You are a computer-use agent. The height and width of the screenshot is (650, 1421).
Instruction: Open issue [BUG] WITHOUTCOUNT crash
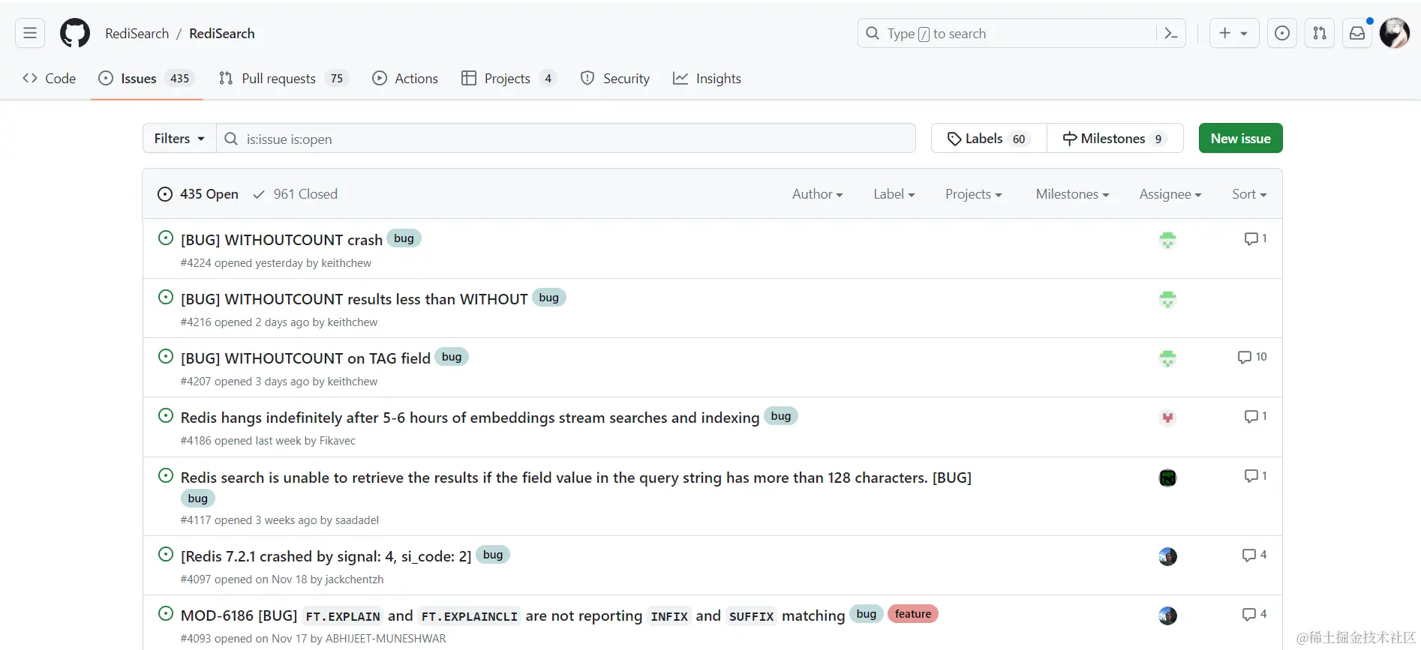(x=281, y=239)
